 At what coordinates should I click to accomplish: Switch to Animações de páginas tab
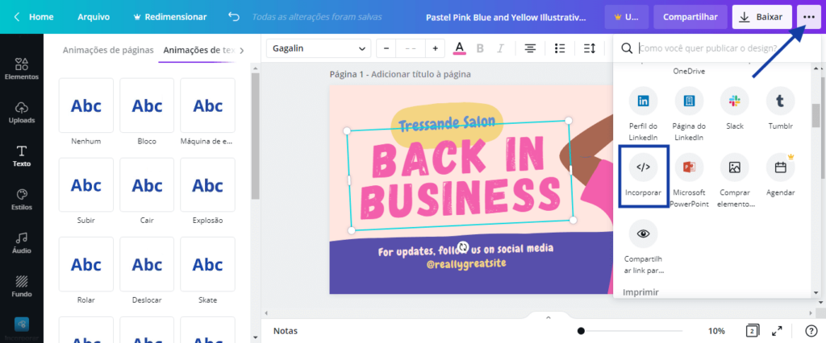(x=108, y=50)
